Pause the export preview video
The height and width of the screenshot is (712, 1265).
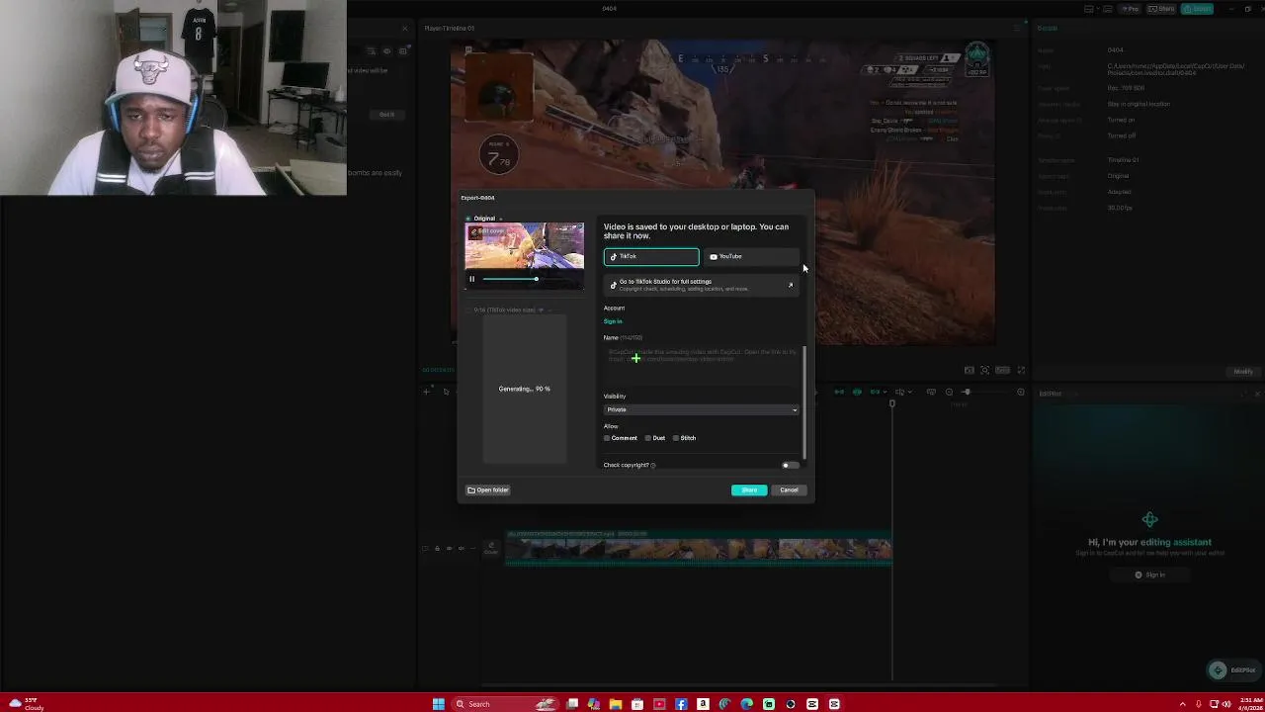coord(471,279)
